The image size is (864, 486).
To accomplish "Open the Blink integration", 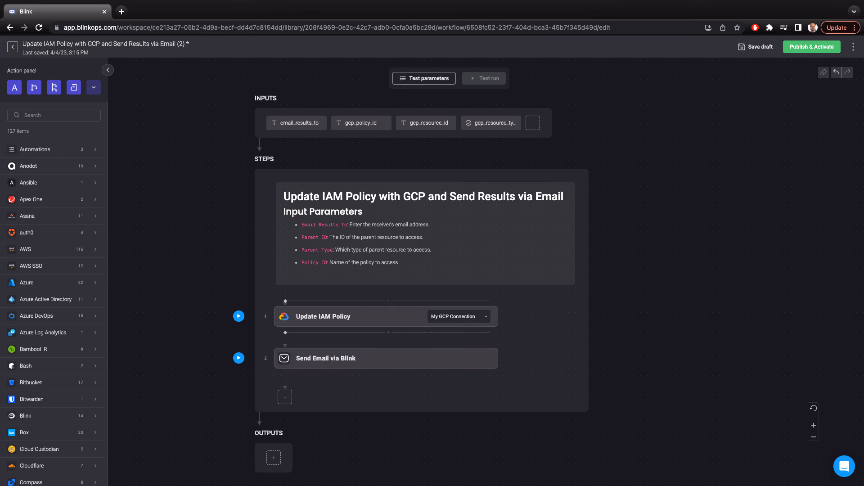I will coord(52,416).
